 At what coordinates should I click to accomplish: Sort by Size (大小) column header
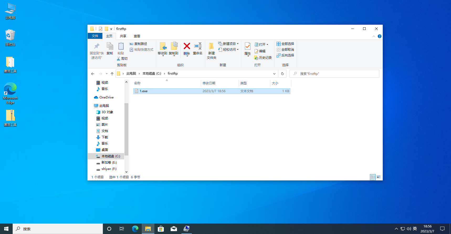tap(281, 83)
